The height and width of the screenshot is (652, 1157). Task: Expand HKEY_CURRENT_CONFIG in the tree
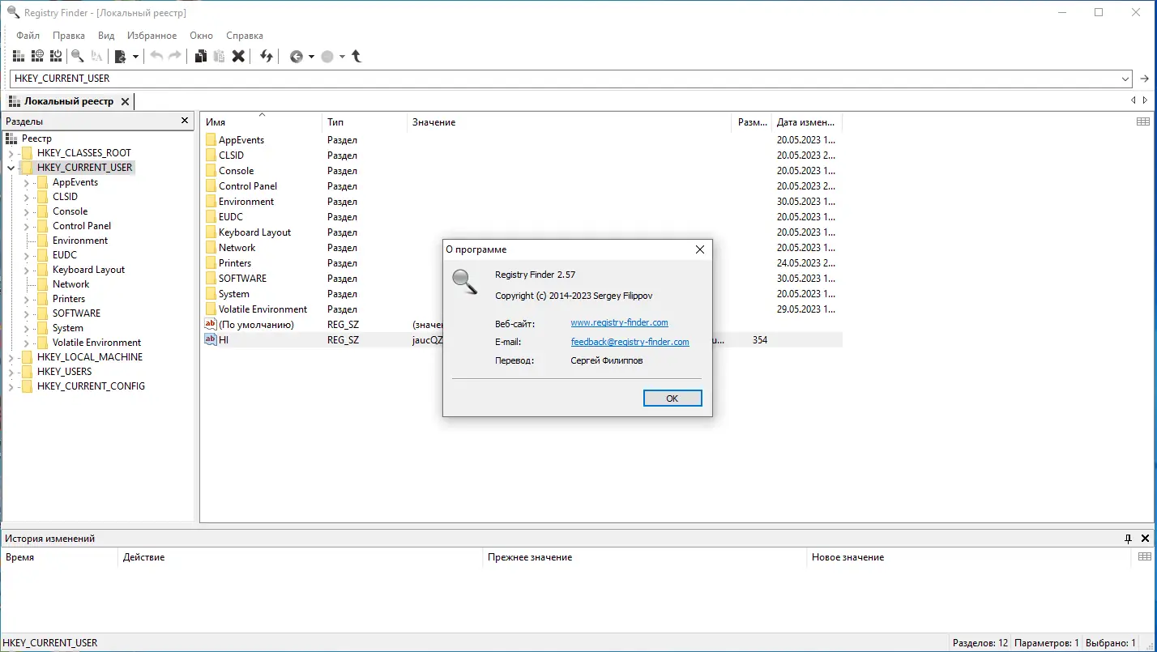click(x=11, y=386)
